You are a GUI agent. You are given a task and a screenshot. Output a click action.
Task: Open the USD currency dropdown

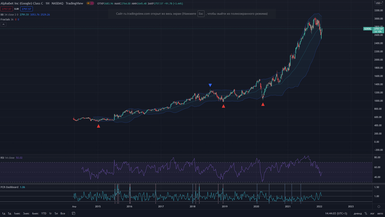point(379,3)
